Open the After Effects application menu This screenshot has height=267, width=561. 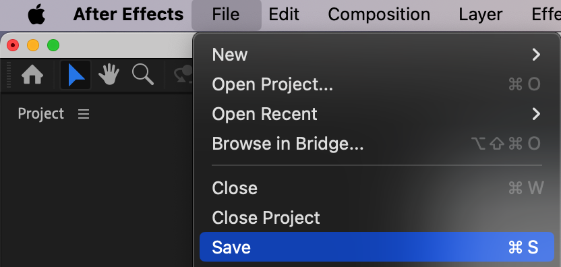click(x=128, y=15)
